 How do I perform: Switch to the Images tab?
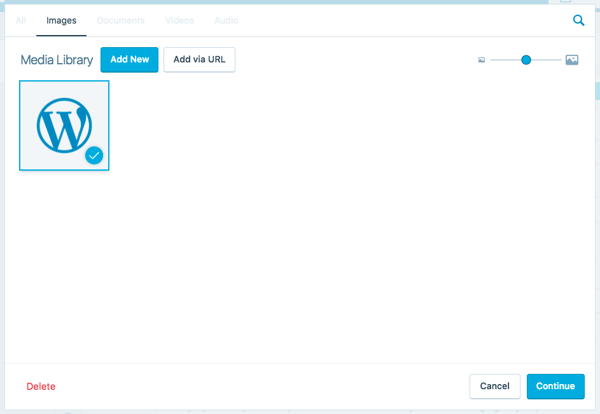(61, 20)
